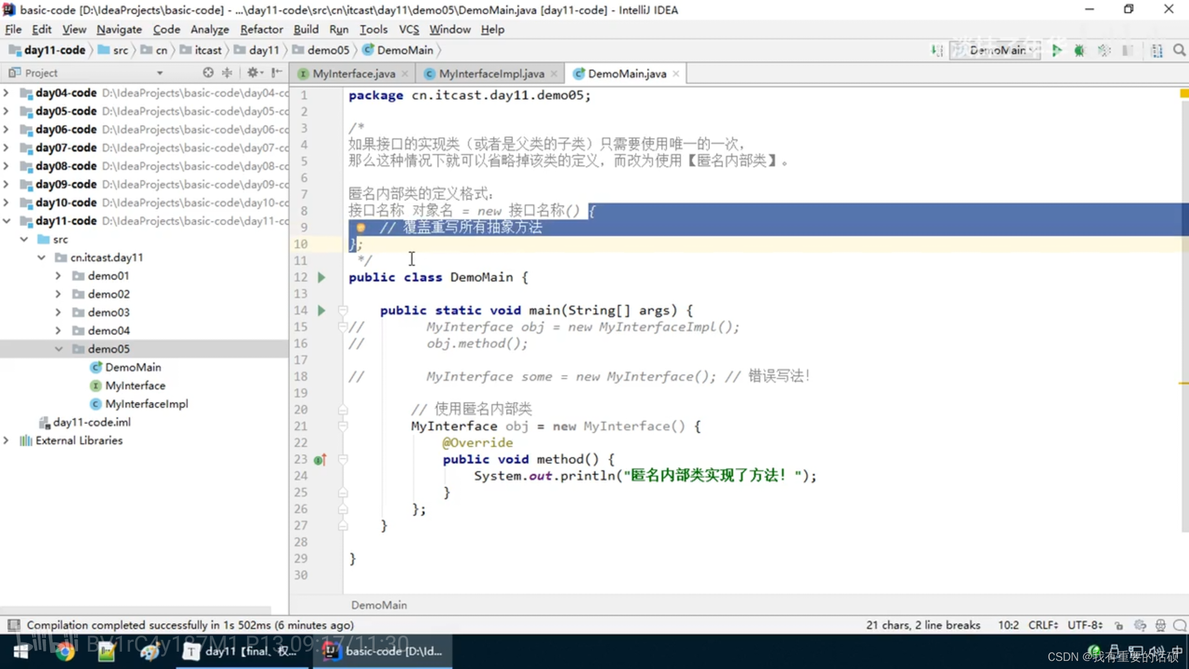The width and height of the screenshot is (1189, 669).
Task: Toggle read-only lock icon in status bar
Action: (x=1118, y=625)
